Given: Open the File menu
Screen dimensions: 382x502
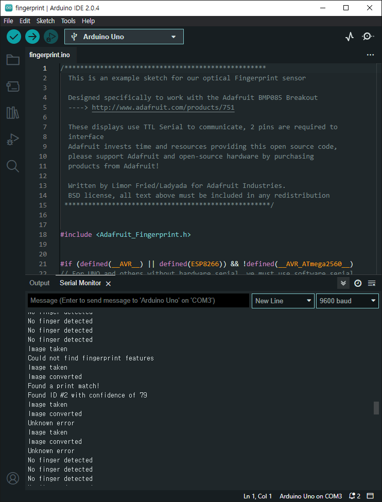Looking at the screenshot, I should pos(8,21).
